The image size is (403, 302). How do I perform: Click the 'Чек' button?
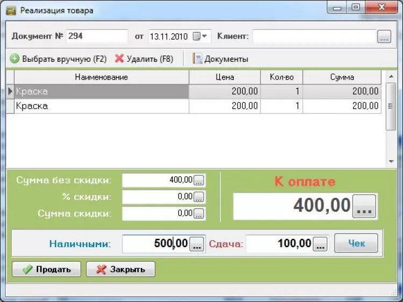pos(356,243)
